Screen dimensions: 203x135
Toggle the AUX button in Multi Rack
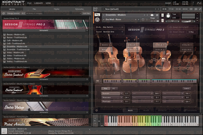click(x=196, y=9)
